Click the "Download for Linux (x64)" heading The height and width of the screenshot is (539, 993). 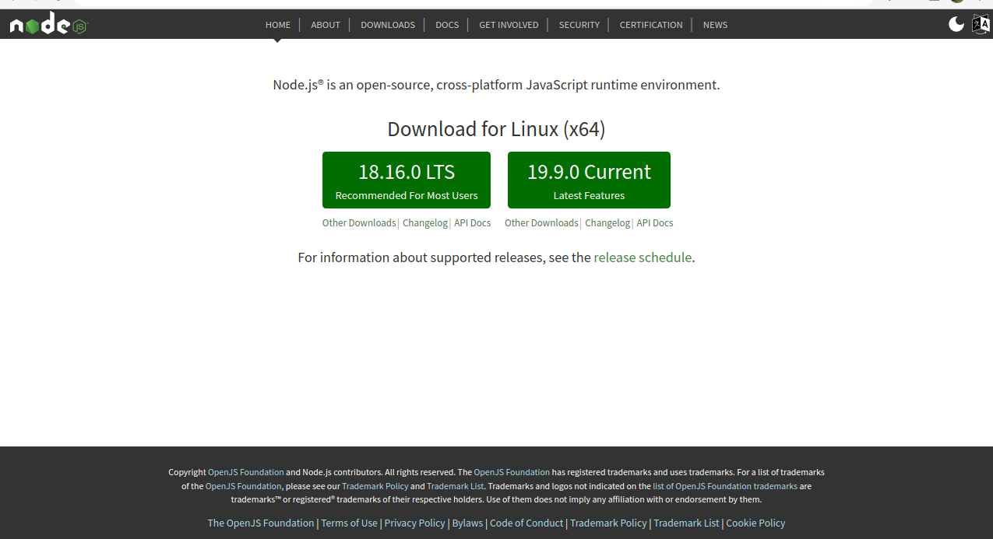pos(496,129)
